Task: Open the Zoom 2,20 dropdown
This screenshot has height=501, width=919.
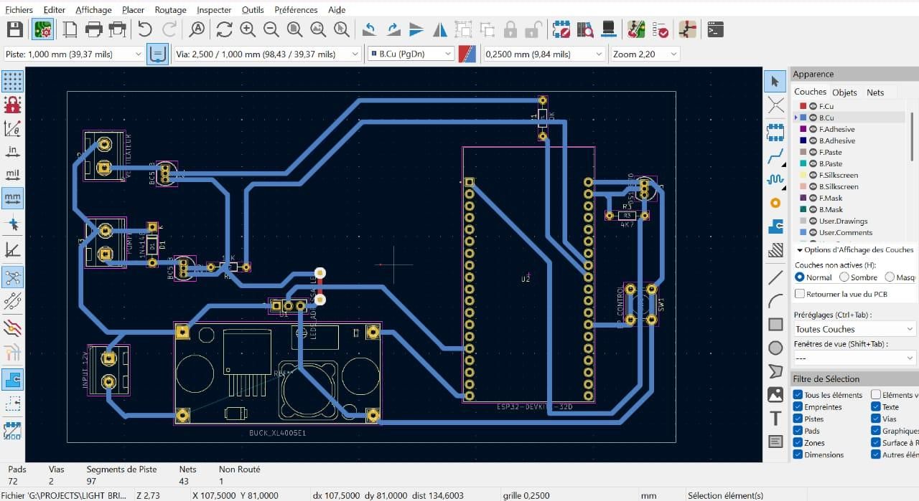Action: point(645,54)
